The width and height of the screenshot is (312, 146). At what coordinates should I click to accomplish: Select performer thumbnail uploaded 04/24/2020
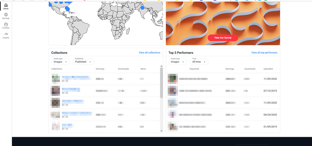click(172, 114)
